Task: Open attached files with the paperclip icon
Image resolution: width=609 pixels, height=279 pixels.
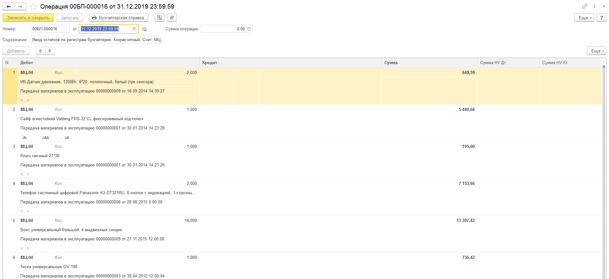Action: click(172, 18)
